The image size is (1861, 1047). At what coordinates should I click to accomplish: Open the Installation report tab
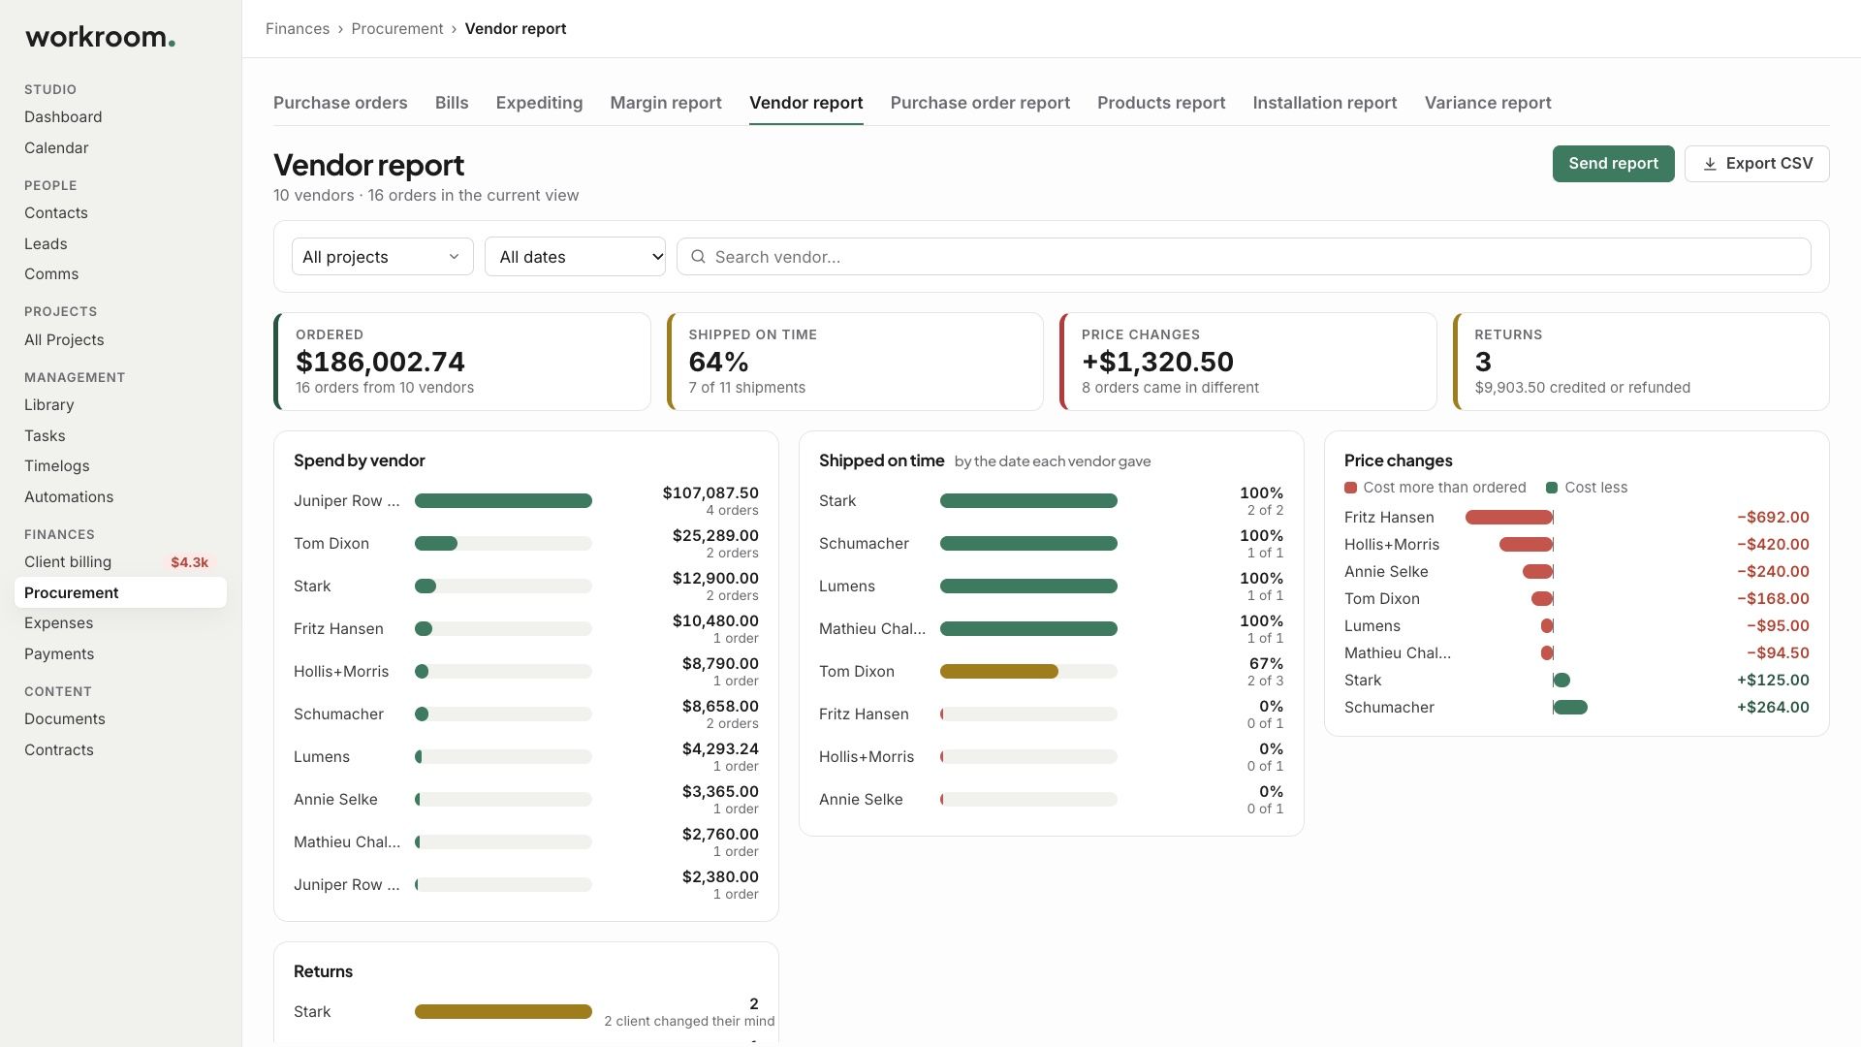[x=1325, y=103]
